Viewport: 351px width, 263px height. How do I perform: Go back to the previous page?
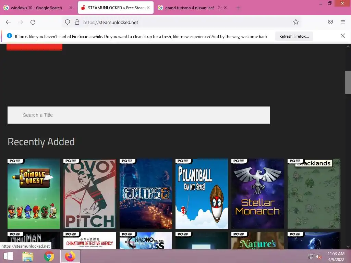tap(8, 22)
